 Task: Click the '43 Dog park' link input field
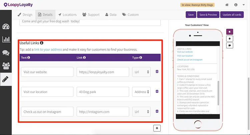(103, 92)
